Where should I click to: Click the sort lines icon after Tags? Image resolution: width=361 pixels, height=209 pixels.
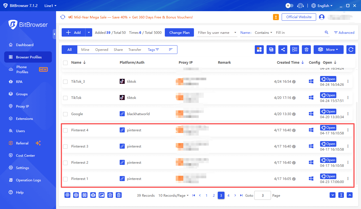click(171, 49)
